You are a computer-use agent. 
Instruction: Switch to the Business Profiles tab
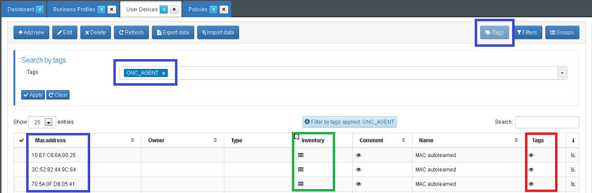(74, 9)
